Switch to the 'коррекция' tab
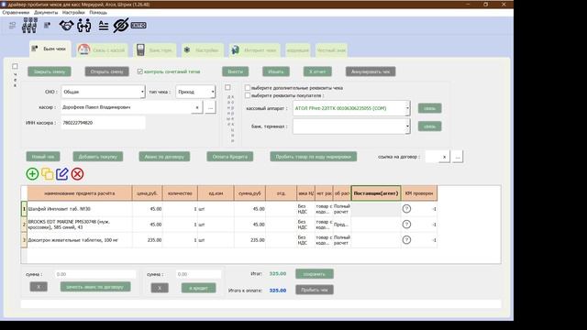Screen dimensions: 587x330 coord(297,50)
